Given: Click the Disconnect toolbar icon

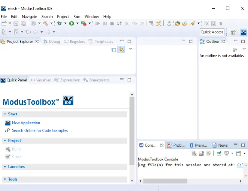Looking at the screenshot, I should point(119,24).
